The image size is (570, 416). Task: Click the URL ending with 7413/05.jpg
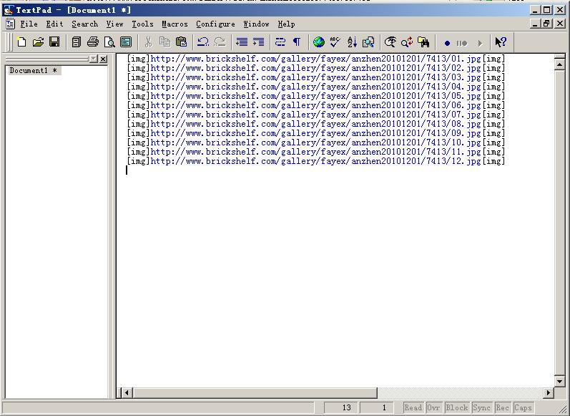[316, 96]
